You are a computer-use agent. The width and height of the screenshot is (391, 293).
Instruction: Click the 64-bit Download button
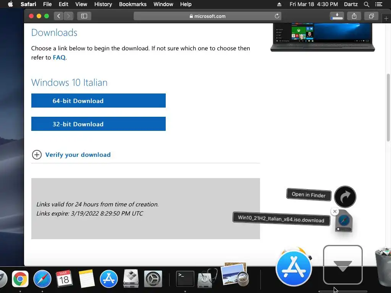(98, 101)
